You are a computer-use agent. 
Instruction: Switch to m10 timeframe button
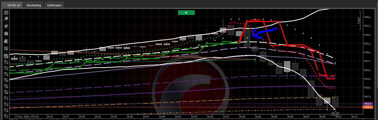point(6,80)
